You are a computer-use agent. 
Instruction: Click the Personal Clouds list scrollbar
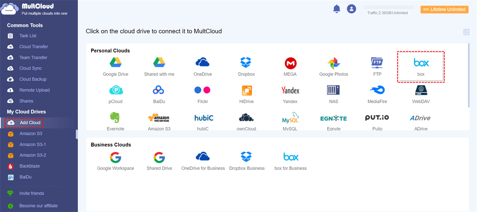pos(469,76)
